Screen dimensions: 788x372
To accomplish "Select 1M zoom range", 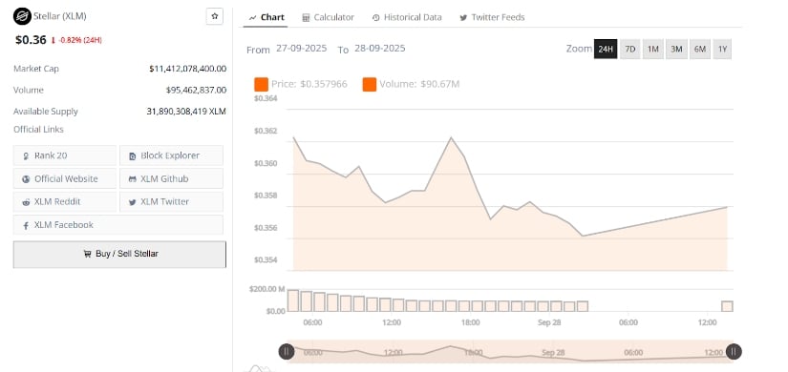I will click(652, 50).
